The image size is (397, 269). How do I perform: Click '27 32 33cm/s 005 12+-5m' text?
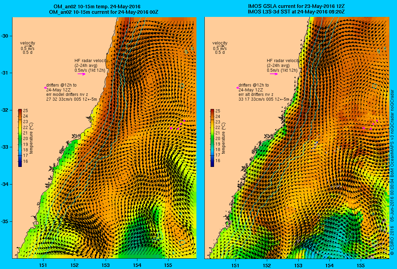pos(72,99)
